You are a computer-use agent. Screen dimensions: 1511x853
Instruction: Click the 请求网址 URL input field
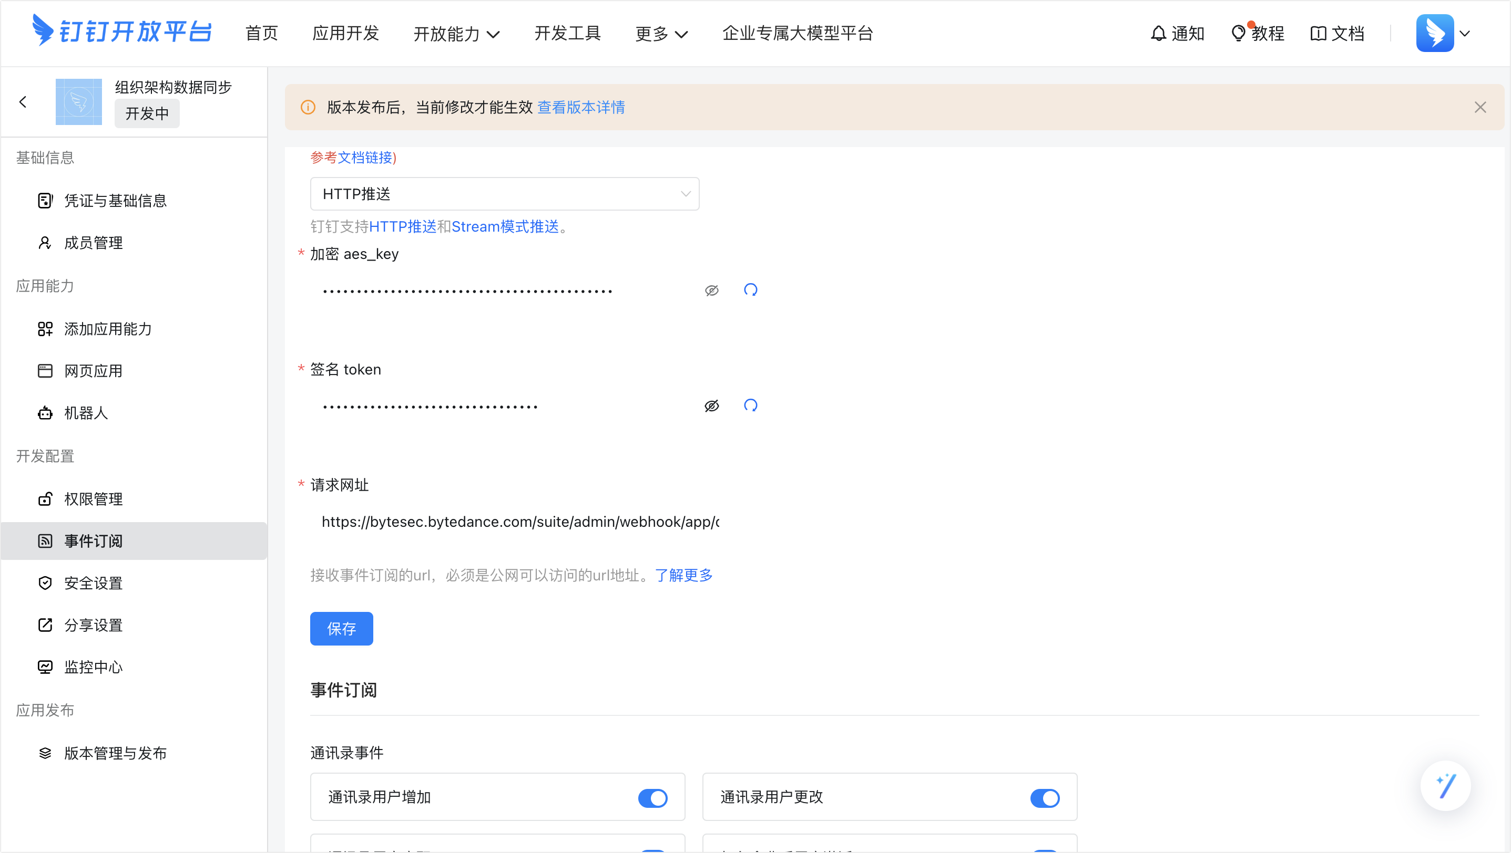pyautogui.click(x=520, y=522)
